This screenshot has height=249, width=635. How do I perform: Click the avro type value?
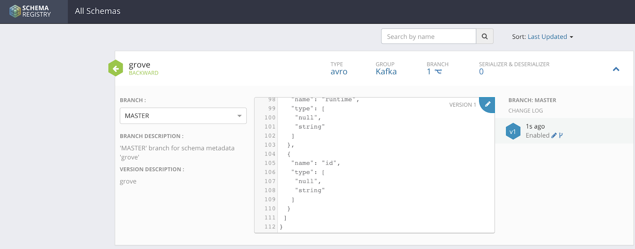point(339,72)
